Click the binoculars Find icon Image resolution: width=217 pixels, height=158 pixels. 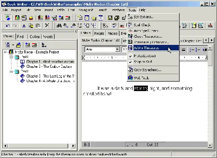59,25
